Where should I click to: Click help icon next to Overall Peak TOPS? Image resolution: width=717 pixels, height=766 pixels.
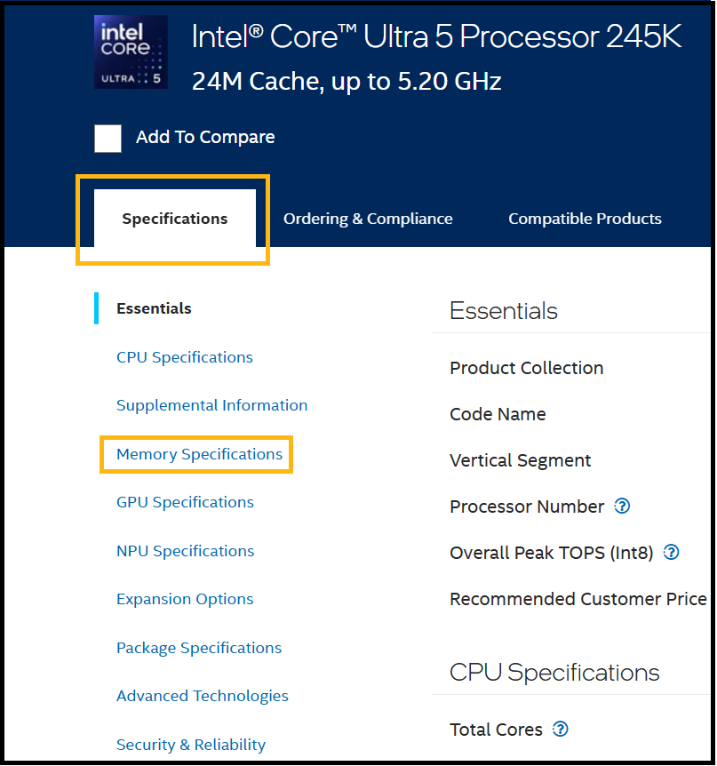pyautogui.click(x=672, y=553)
